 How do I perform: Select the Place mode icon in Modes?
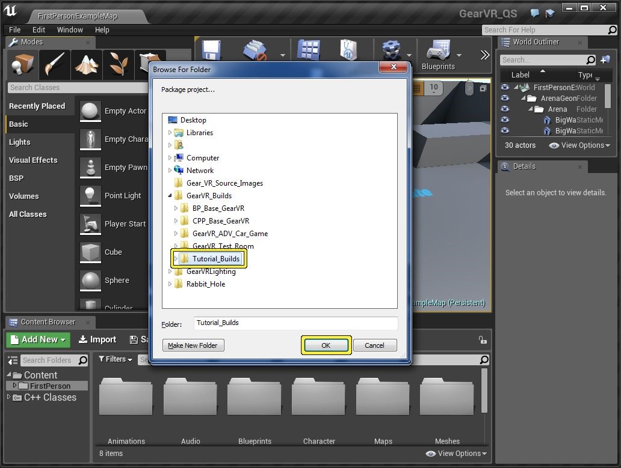22,64
